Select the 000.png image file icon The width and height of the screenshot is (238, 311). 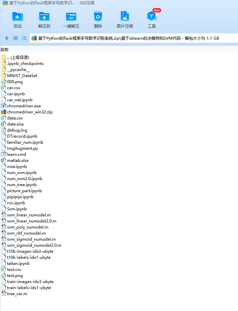pos(4,82)
